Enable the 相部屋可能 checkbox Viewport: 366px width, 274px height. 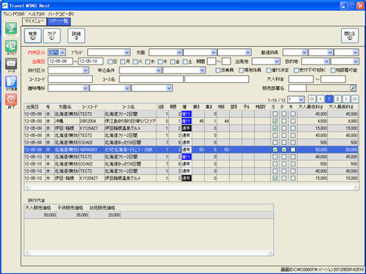point(333,70)
